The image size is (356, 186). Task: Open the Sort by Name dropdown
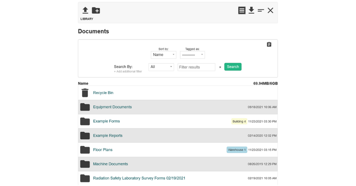163,55
